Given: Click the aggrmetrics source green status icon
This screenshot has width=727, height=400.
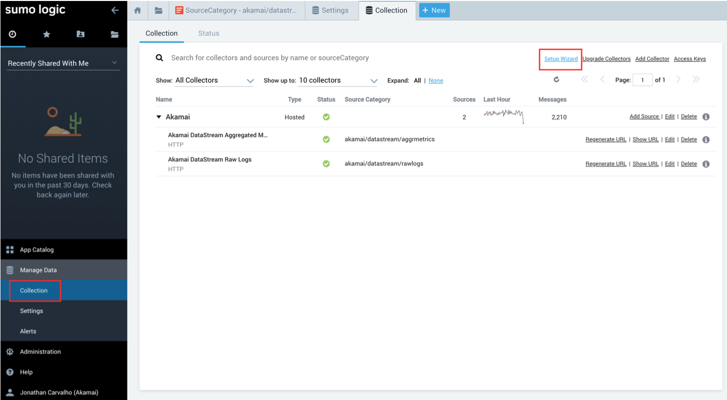Looking at the screenshot, I should point(326,139).
